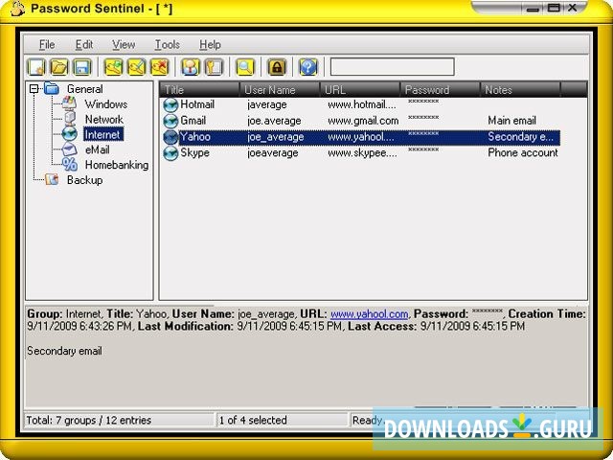This screenshot has height=460, width=613.
Task: Click the Network computer icon
Action: tap(69, 119)
